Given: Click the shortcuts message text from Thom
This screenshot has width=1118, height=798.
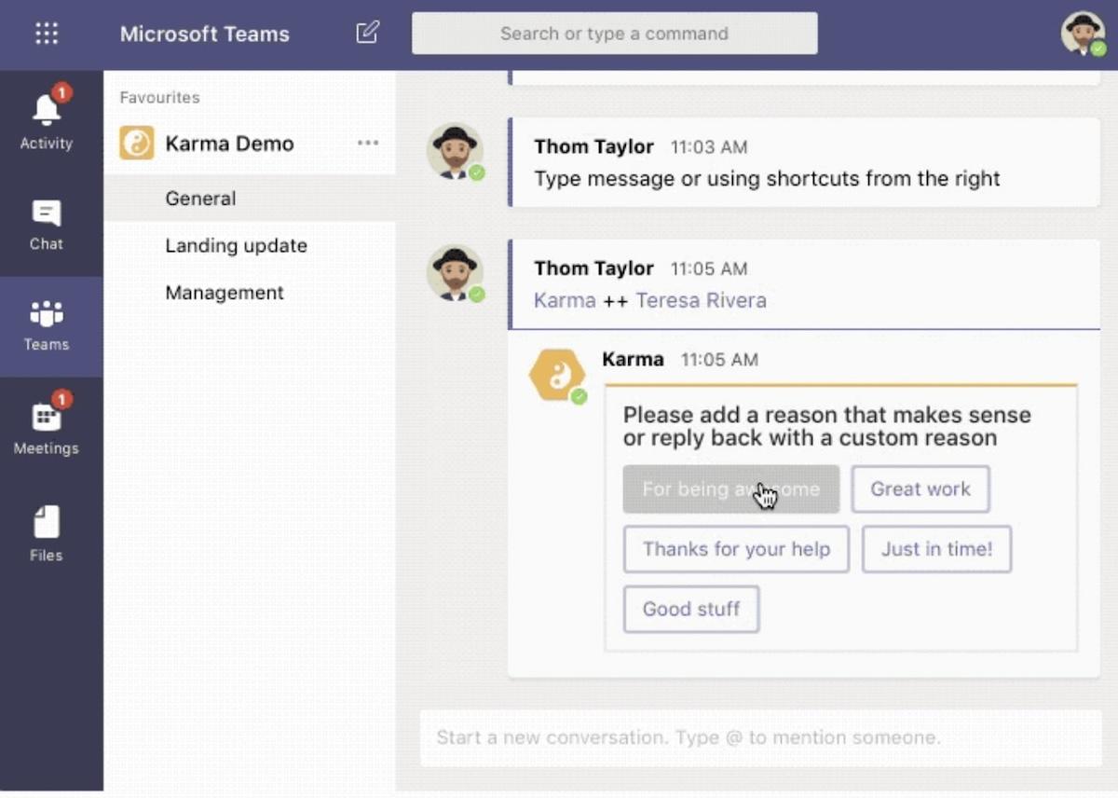Looking at the screenshot, I should point(767,178).
